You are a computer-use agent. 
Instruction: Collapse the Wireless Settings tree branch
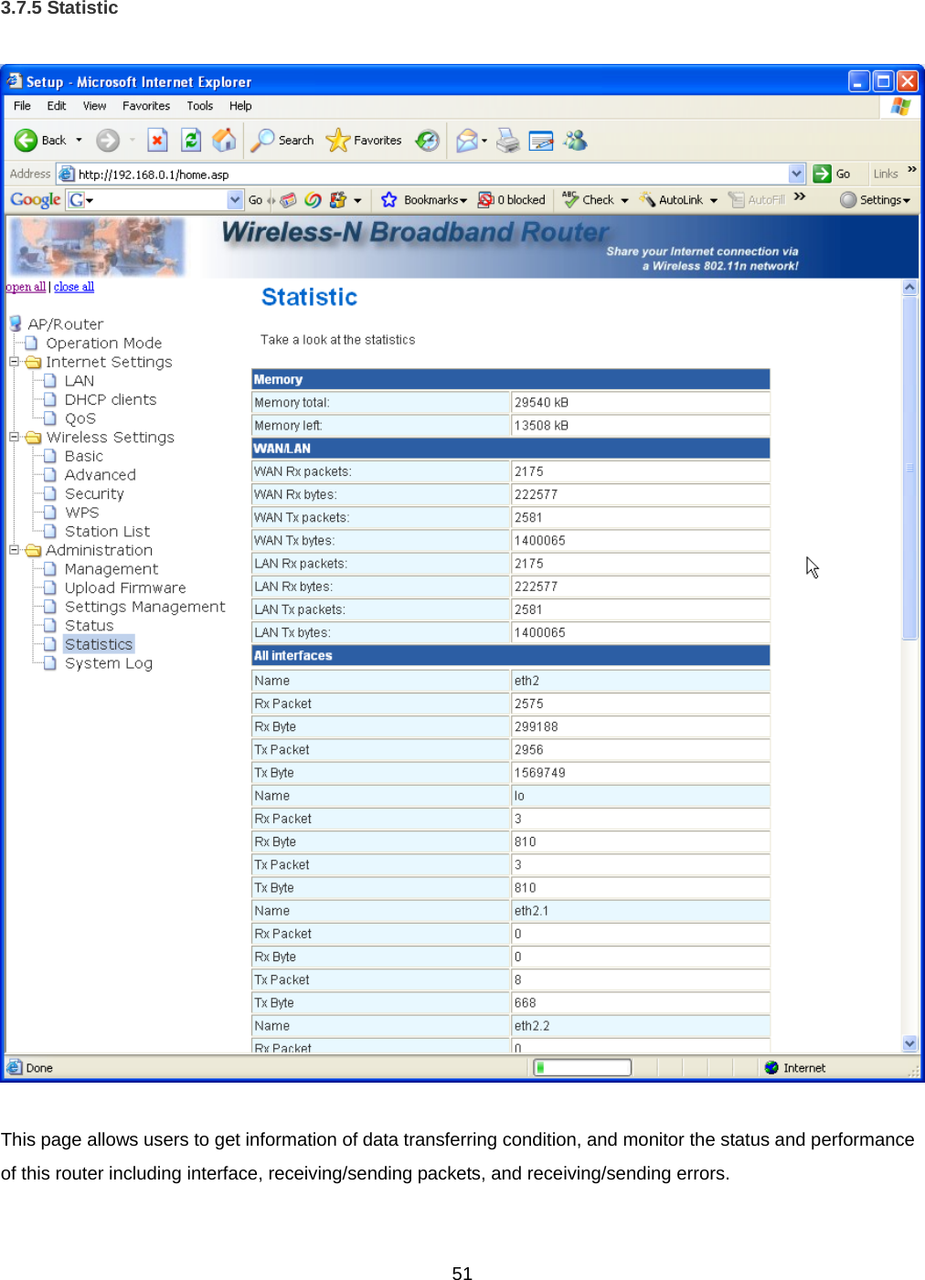click(14, 437)
